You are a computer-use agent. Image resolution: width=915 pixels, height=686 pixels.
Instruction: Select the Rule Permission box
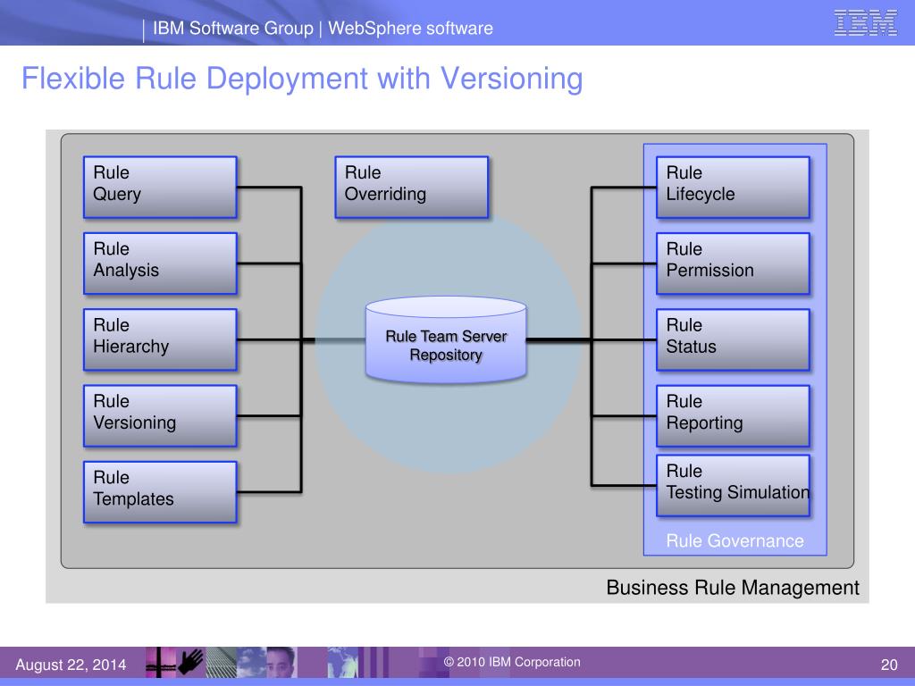pyautogui.click(x=733, y=264)
